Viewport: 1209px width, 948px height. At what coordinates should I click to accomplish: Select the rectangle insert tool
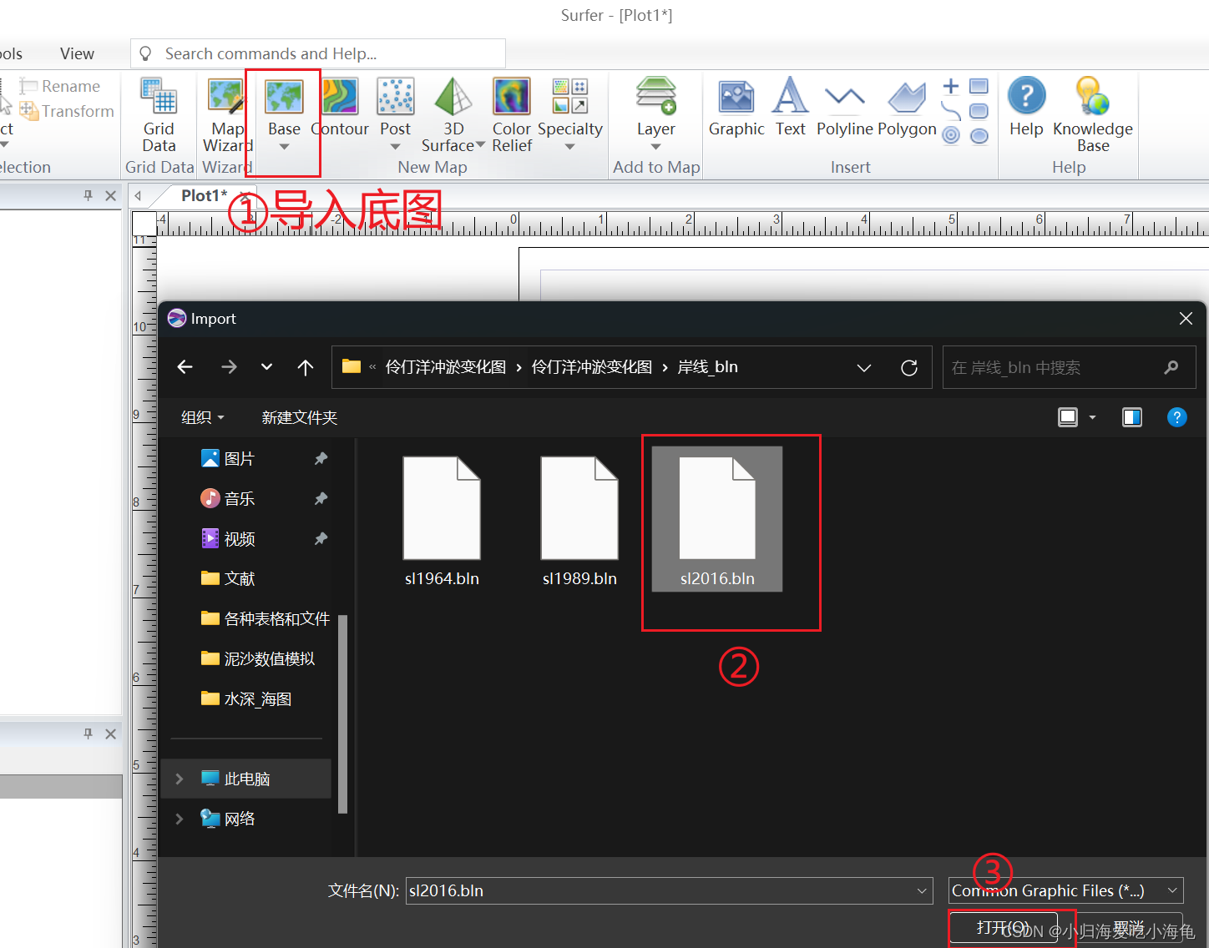point(979,85)
